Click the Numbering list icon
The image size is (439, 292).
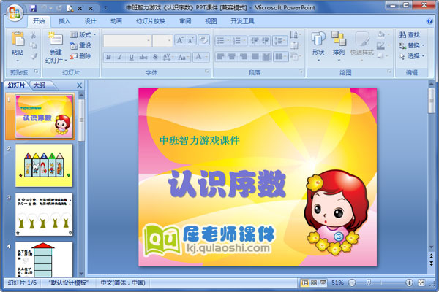click(239, 41)
